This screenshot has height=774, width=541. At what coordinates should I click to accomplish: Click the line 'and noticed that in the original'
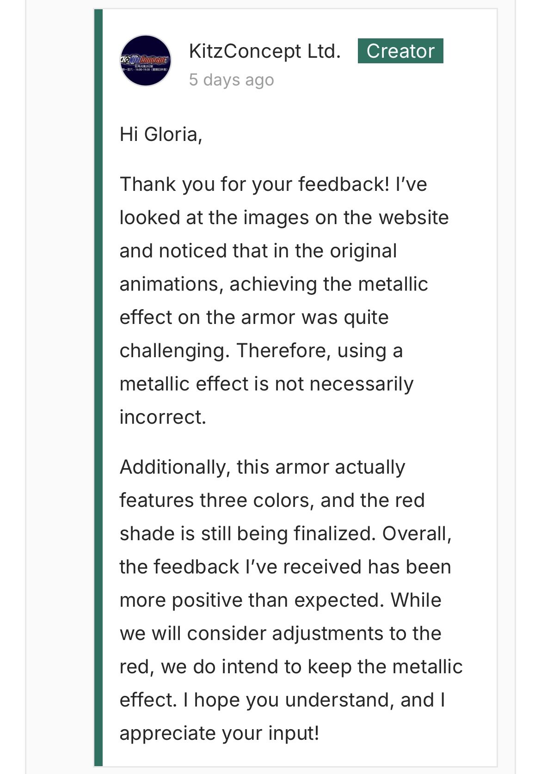[x=258, y=251]
